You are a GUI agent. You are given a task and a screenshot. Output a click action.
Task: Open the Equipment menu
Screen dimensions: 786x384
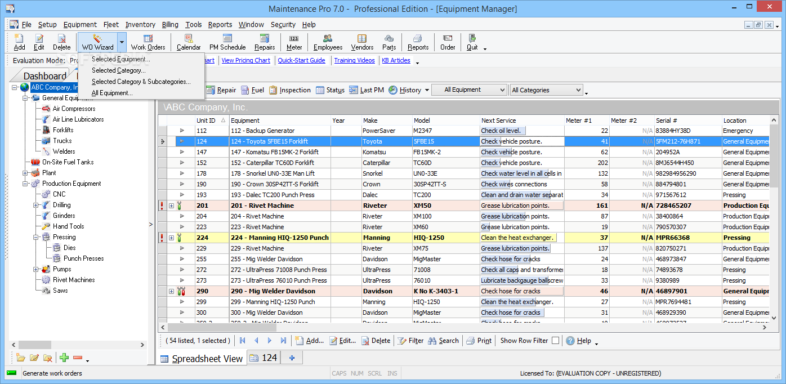tap(80, 25)
